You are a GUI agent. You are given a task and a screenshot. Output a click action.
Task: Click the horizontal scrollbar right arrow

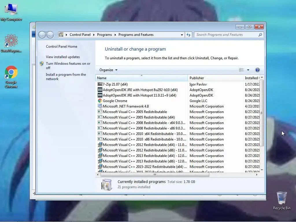(x=257, y=175)
